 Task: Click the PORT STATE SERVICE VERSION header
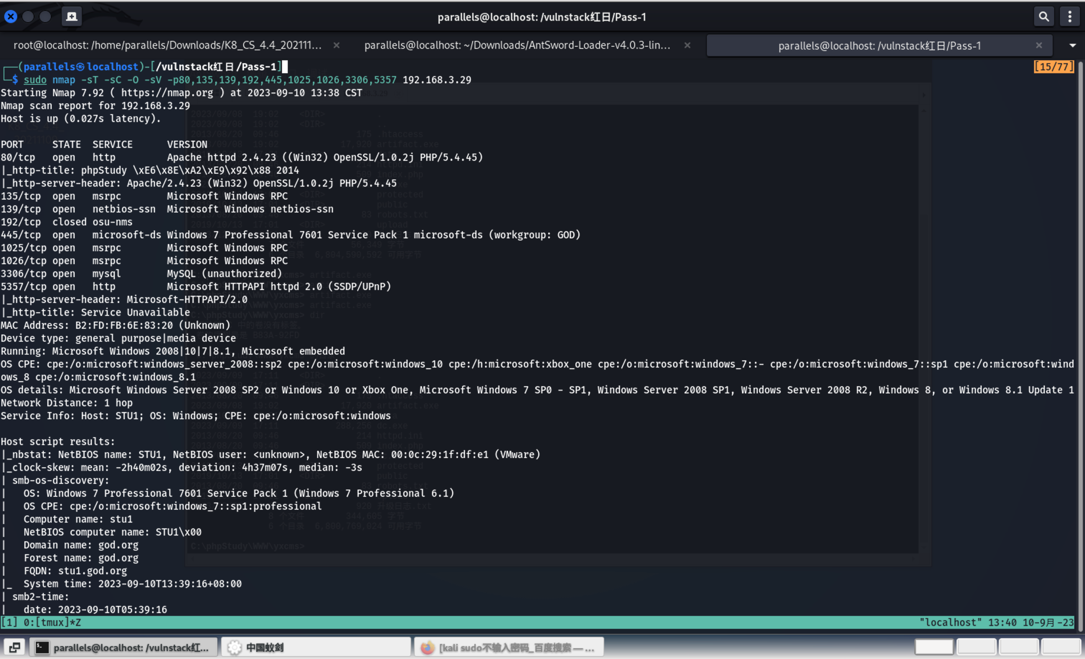pyautogui.click(x=104, y=145)
